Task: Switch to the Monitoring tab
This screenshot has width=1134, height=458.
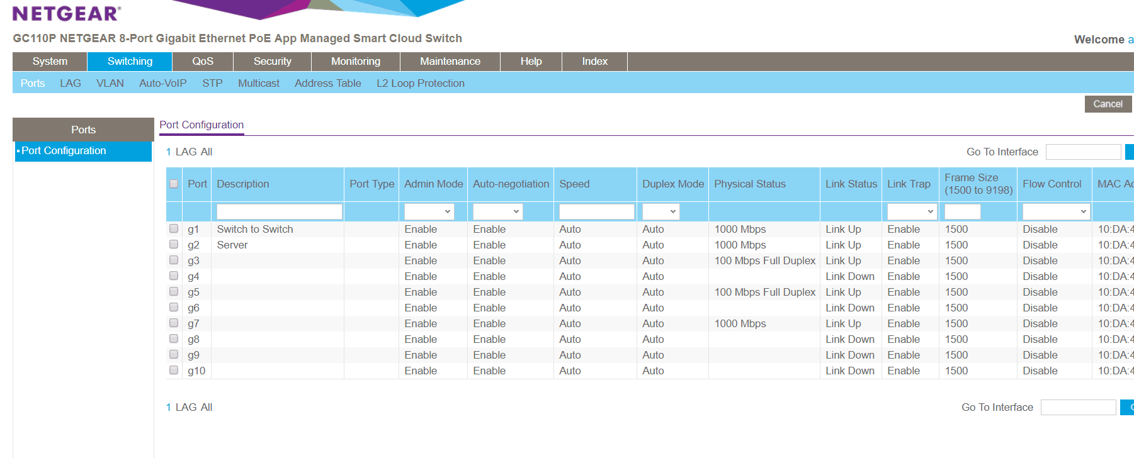Action: coord(356,62)
